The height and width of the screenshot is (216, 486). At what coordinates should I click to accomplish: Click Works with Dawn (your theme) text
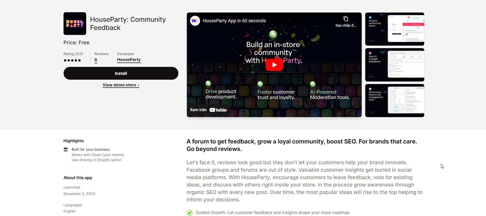pyautogui.click(x=98, y=155)
